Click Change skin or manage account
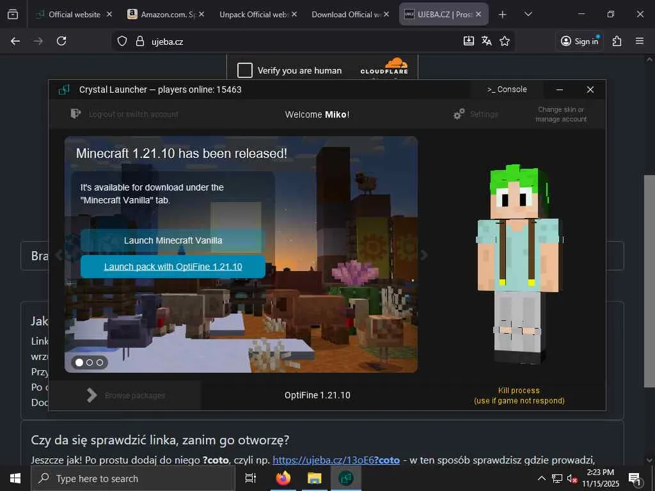The height and width of the screenshot is (491, 655). (560, 114)
